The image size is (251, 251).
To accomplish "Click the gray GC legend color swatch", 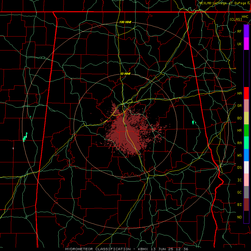I will 246,192.
